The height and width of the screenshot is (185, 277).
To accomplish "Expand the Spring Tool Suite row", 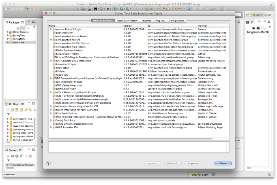I will click(x=51, y=120).
